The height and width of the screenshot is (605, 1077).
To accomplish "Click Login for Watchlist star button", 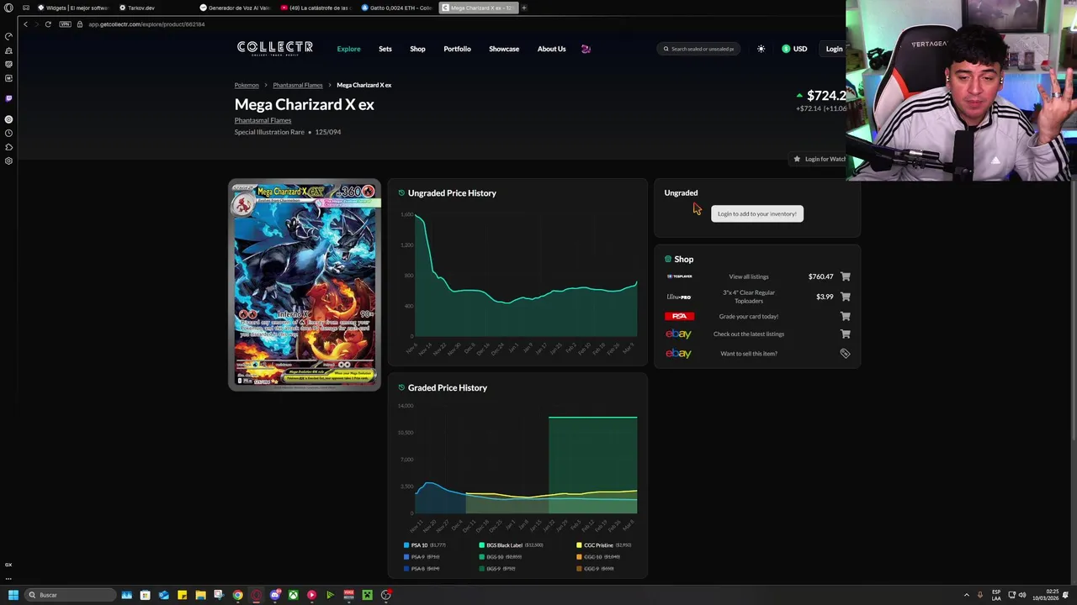I will pos(818,159).
